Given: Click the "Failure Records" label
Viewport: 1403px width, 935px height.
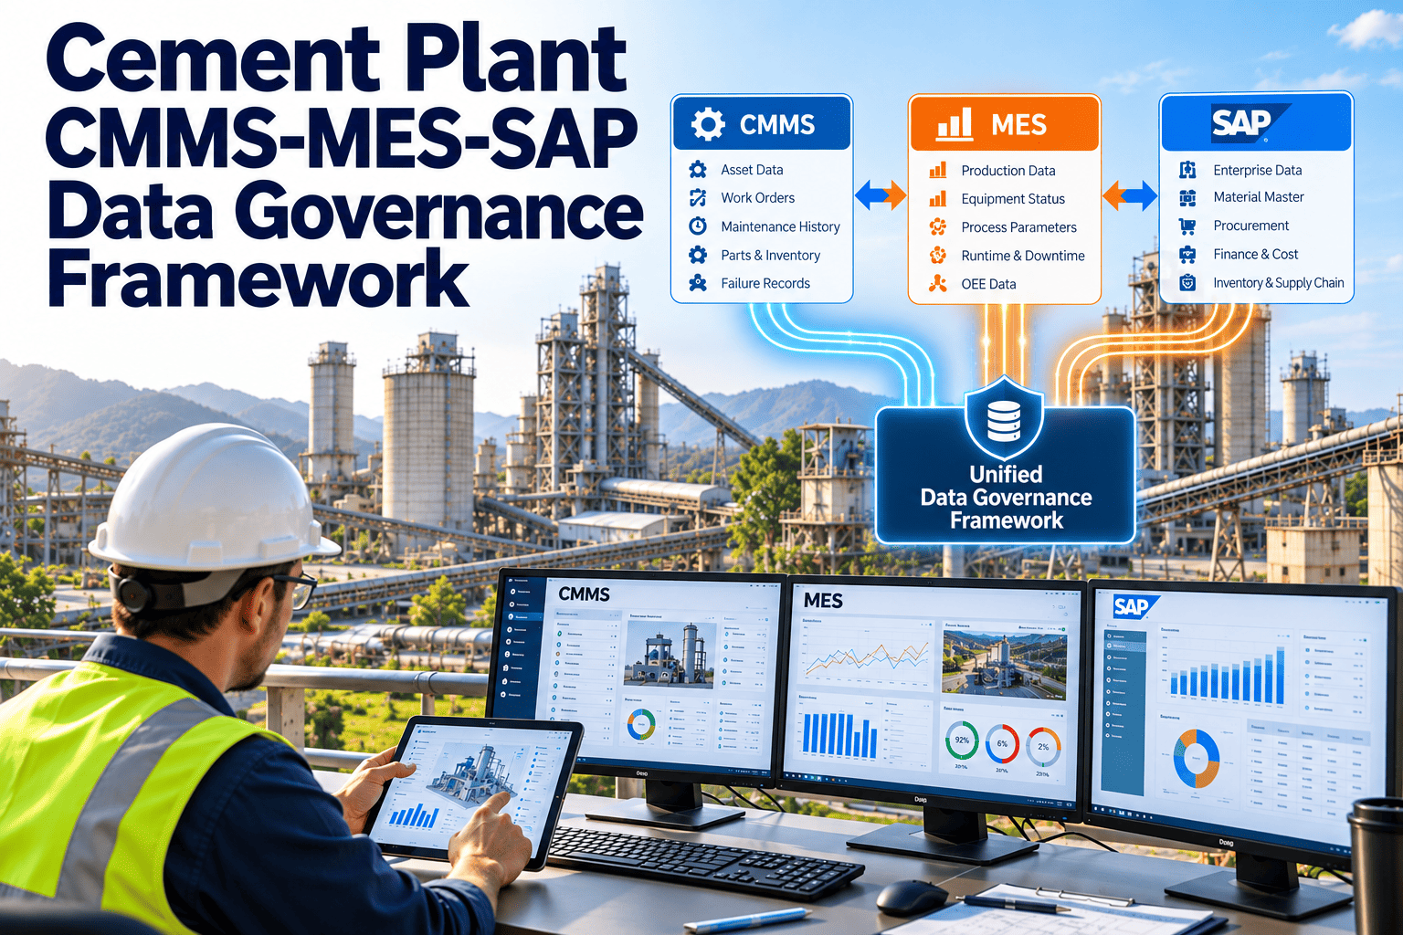Looking at the screenshot, I should tap(765, 284).
